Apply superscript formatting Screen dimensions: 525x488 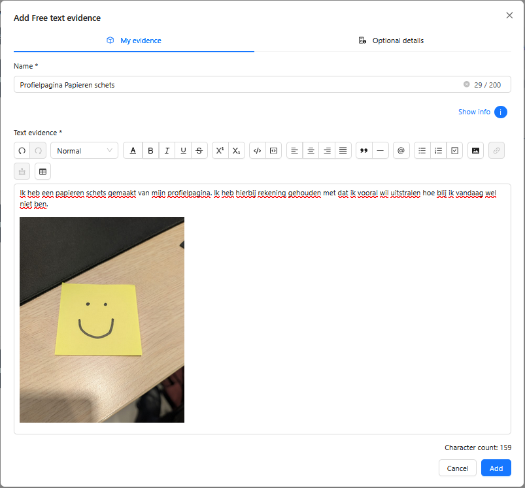tap(220, 150)
